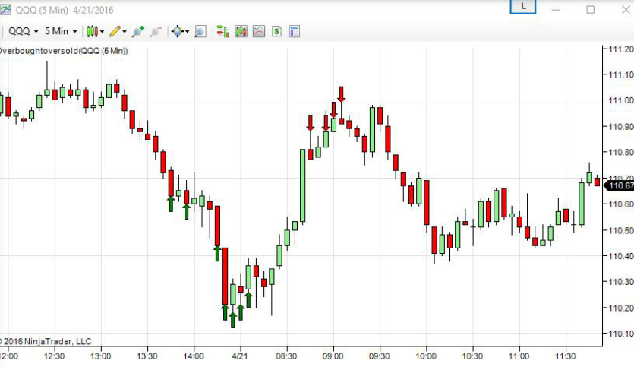Open the QQQ instrument selector dropdown

tap(23, 31)
